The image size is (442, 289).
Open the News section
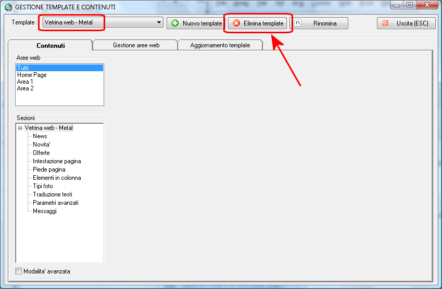point(40,136)
